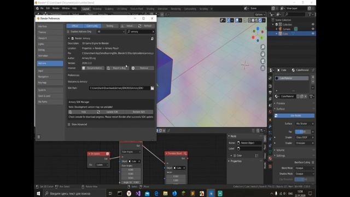The height and width of the screenshot is (197, 350).
Task: Open the viewport Options dropdown
Action: (x=260, y=15)
